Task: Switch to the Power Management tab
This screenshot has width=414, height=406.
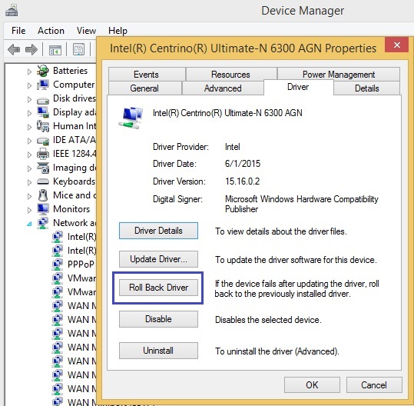Action: click(x=339, y=75)
